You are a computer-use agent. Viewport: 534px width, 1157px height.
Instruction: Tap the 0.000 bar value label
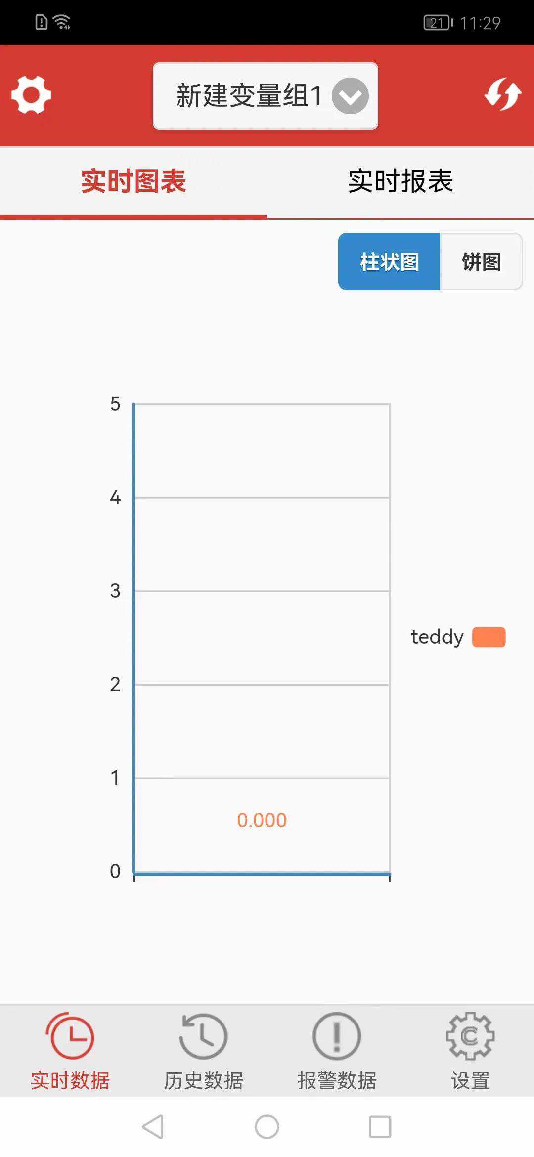tap(262, 820)
